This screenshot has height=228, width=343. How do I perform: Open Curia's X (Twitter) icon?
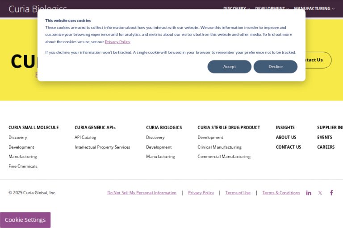click(320, 193)
